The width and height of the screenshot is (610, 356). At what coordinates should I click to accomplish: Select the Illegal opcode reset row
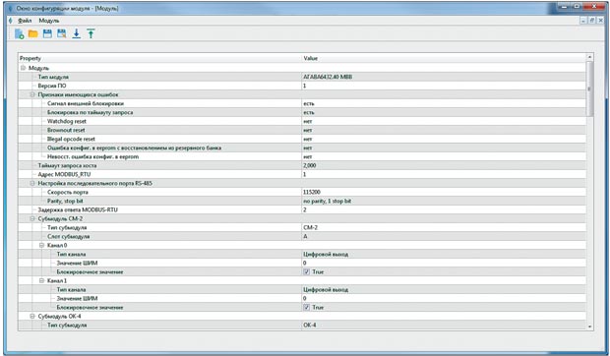pos(302,139)
